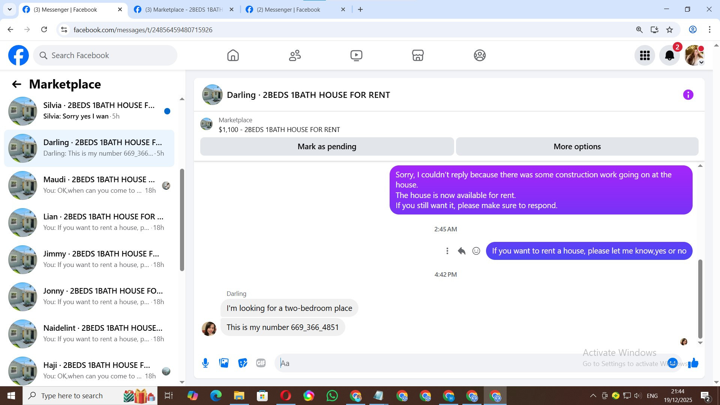
Task: Switch to Marketplace 2BEDS 1BATH tab
Action: (x=184, y=9)
